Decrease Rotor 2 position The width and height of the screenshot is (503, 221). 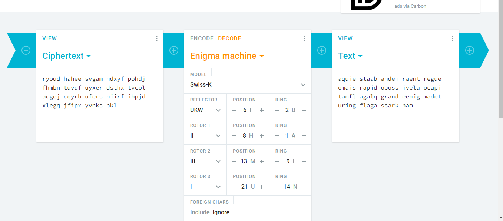(234, 161)
